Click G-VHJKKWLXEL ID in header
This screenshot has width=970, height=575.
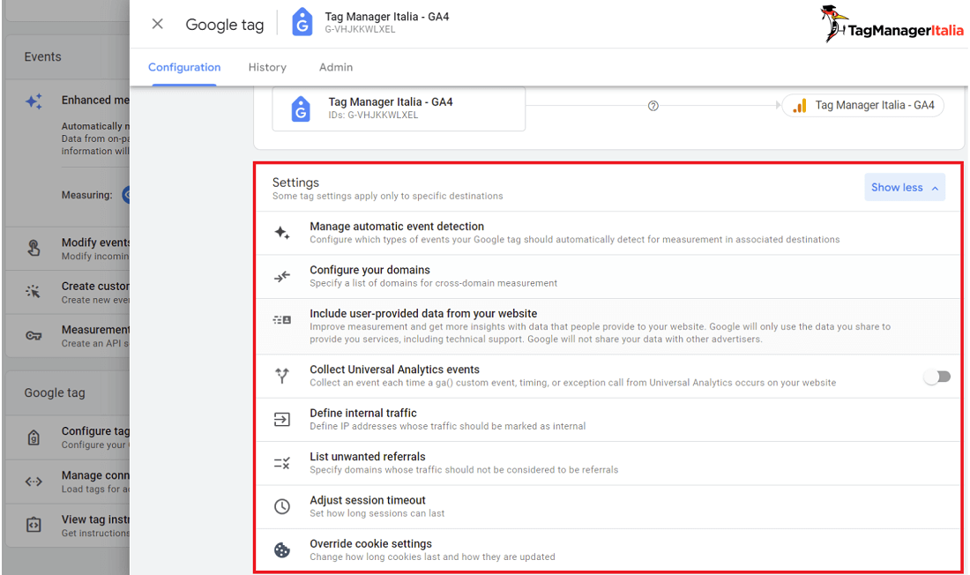tap(360, 29)
